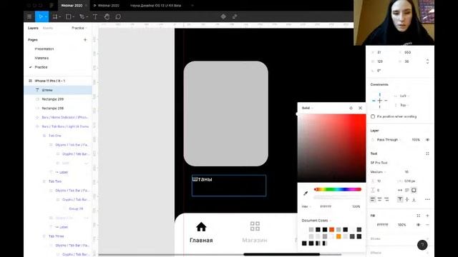This screenshot has width=458, height=257.
Task: Open the Presentation page
Action: (x=44, y=49)
